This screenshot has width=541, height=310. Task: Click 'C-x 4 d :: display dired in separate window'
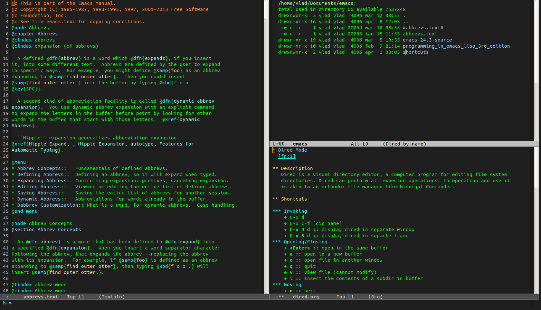(349, 230)
